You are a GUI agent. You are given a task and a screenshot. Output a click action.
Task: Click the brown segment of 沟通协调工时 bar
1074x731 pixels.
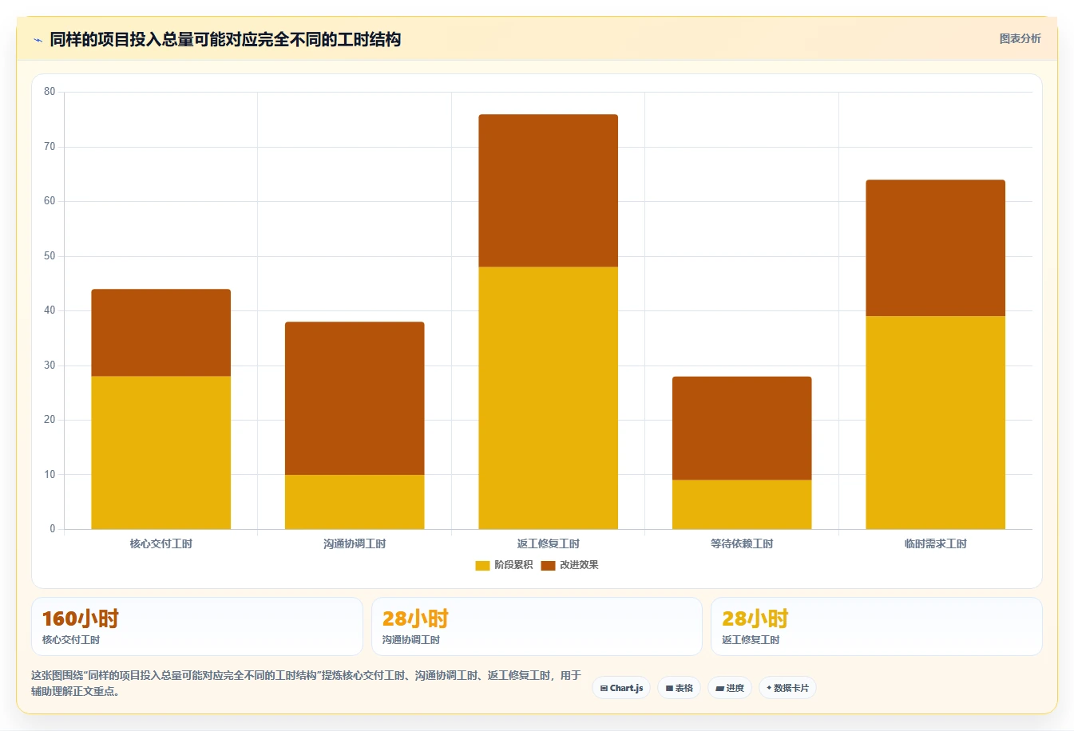click(355, 398)
